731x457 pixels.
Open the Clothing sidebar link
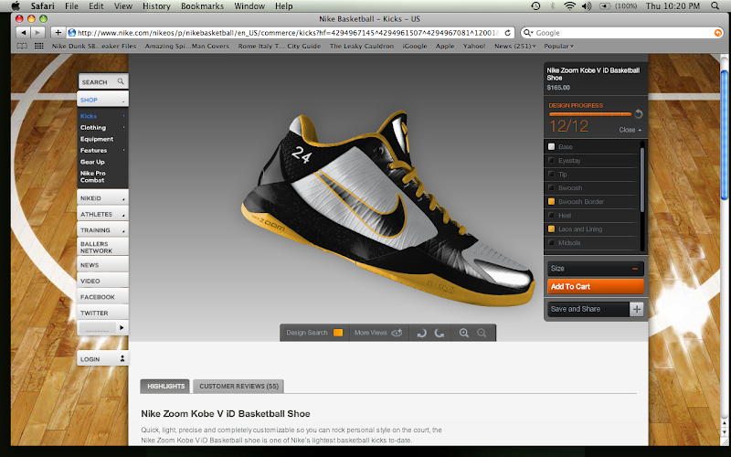pyautogui.click(x=93, y=127)
